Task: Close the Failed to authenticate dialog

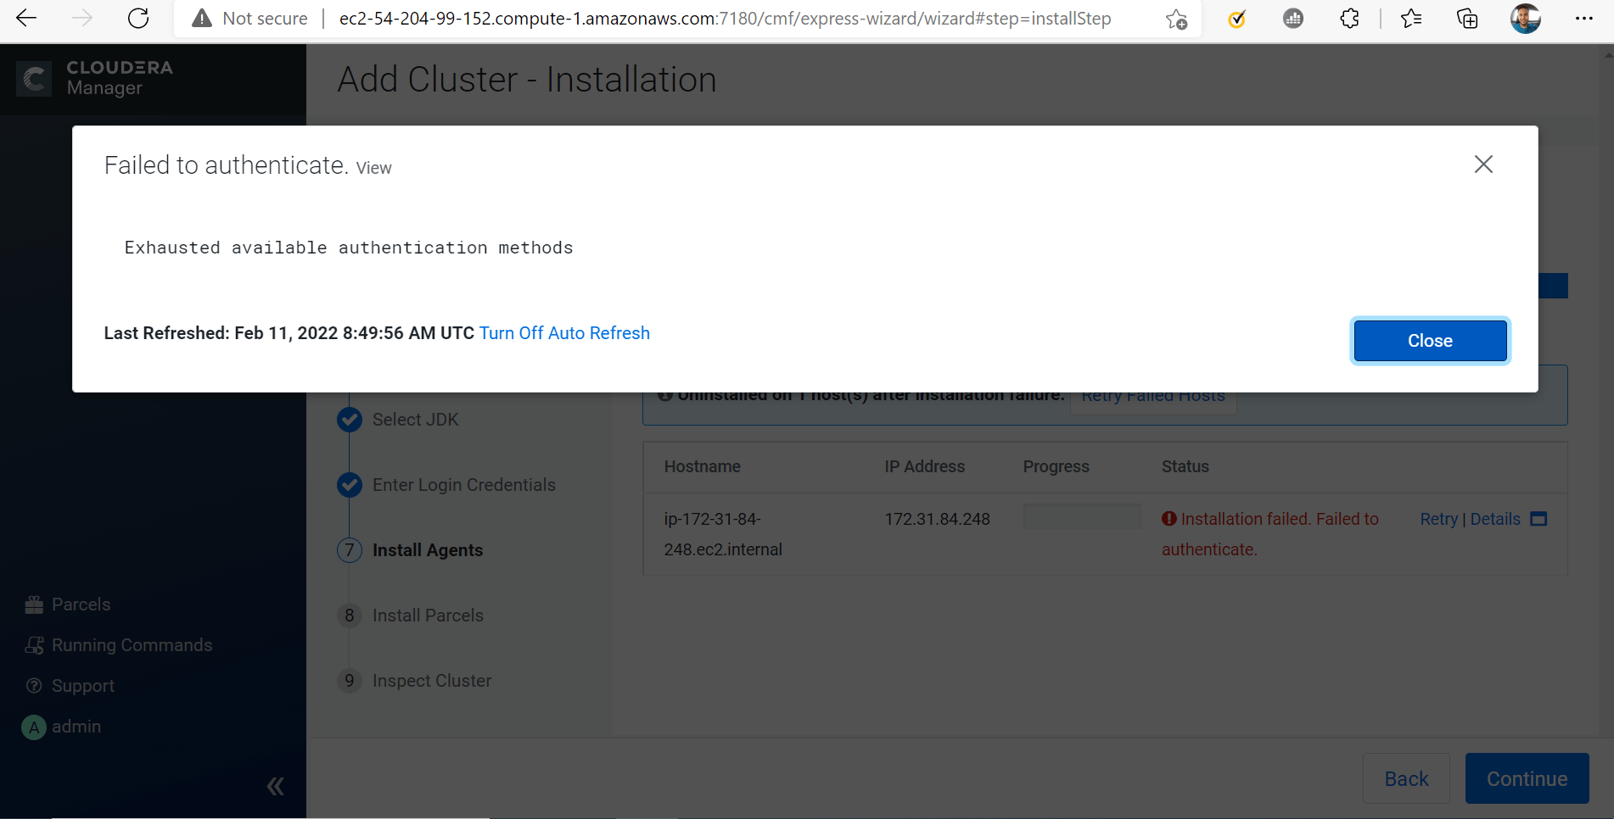Action: tap(1429, 340)
